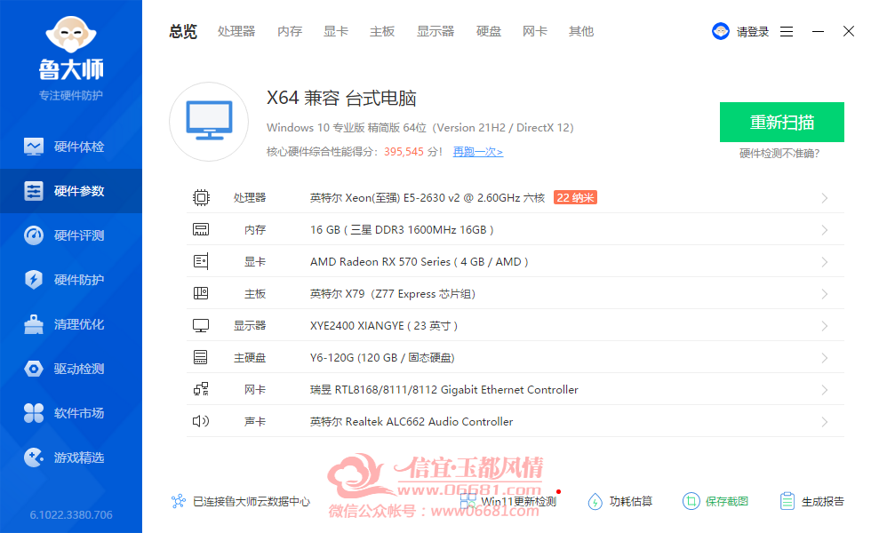The width and height of the screenshot is (871, 533).
Task: Click the 功耗估算 power icon
Action: click(x=595, y=501)
